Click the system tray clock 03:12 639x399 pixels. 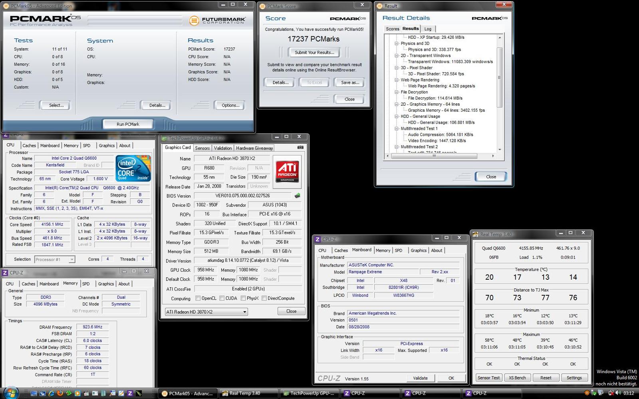pos(629,393)
